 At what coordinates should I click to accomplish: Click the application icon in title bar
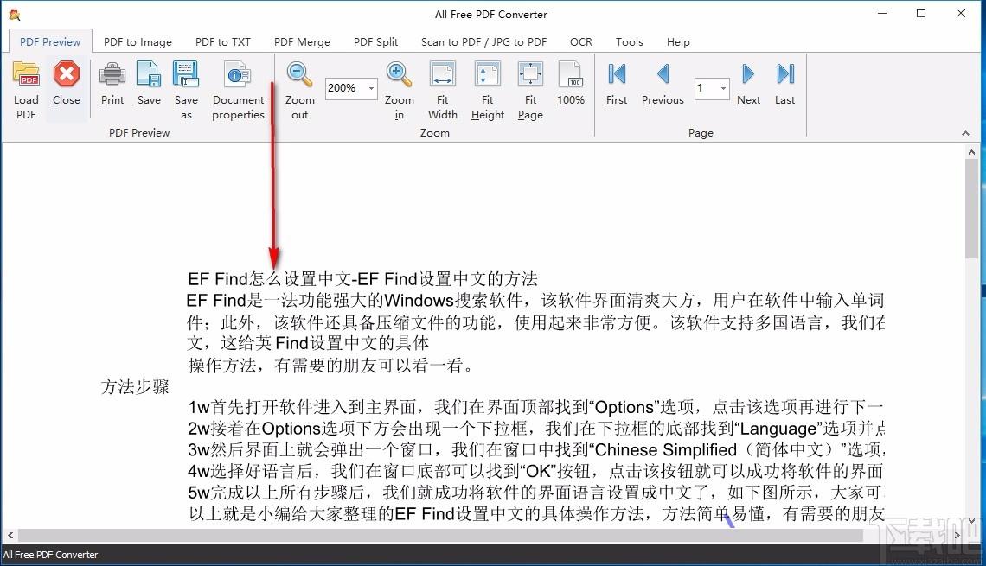[x=15, y=14]
